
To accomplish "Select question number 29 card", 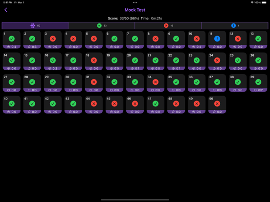I will [53, 83].
